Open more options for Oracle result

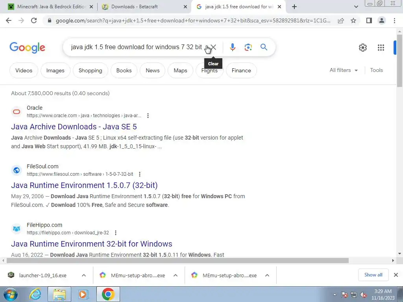tap(148, 116)
